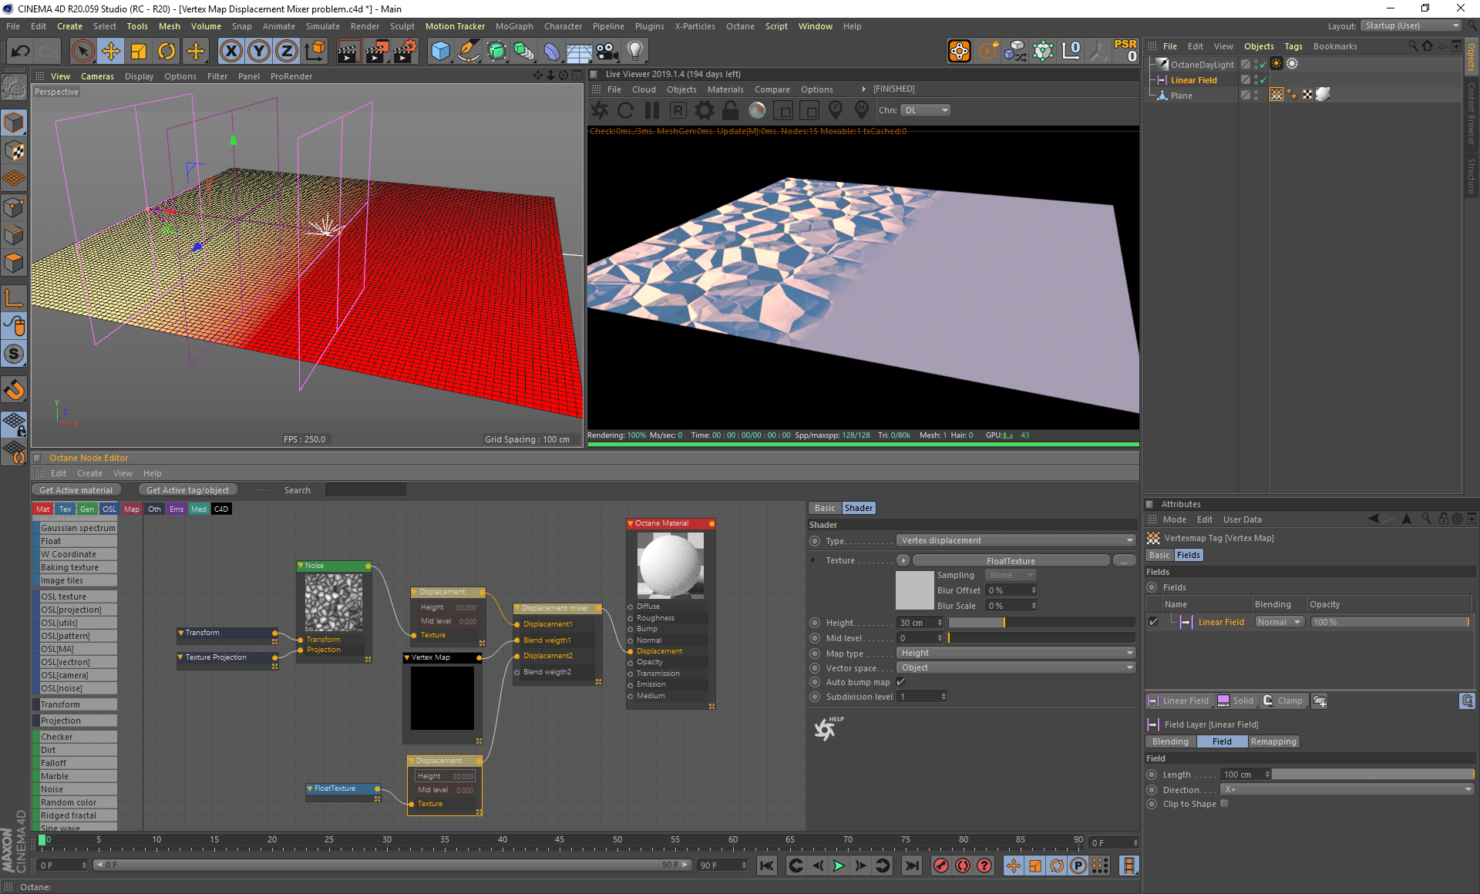
Task: Open the Simulate menu
Action: tap(322, 26)
